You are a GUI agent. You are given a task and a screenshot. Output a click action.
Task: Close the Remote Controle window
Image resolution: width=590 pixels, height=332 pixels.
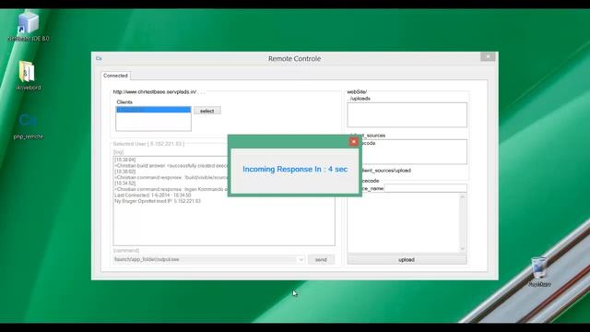(488, 56)
